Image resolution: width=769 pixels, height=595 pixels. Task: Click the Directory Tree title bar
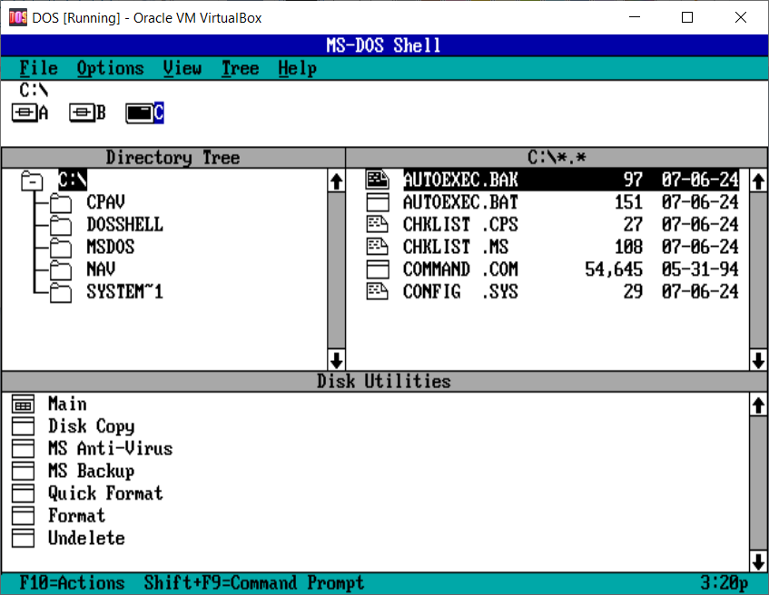[x=173, y=158]
